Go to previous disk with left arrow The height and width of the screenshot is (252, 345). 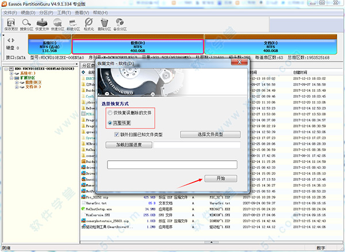point(9,40)
